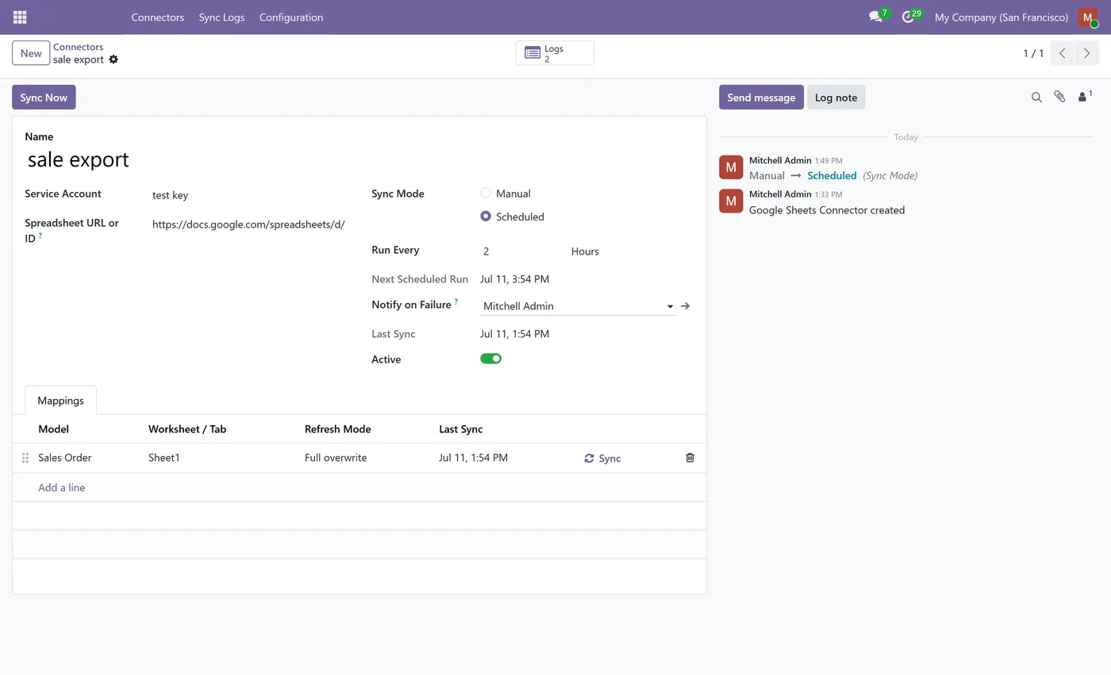Open the Logs smart button
The width and height of the screenshot is (1111, 675).
click(555, 53)
